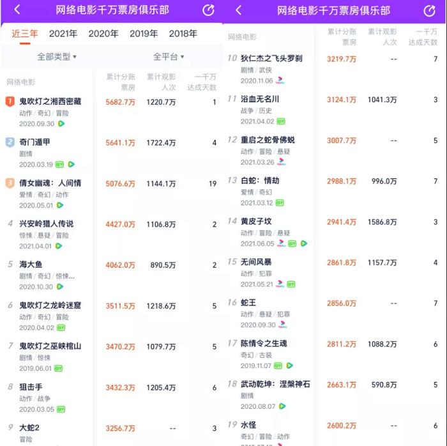
Task: Open the 全平台 platform dropdown
Action: 169,57
